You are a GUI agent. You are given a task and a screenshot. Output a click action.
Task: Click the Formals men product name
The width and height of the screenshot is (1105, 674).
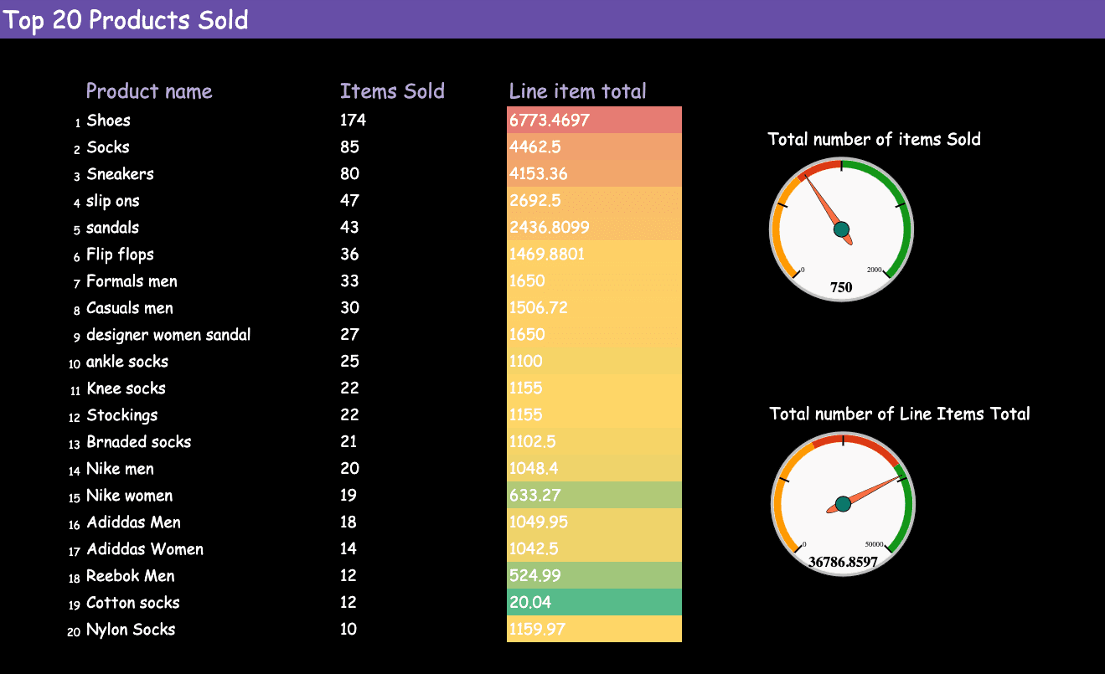pyautogui.click(x=132, y=281)
